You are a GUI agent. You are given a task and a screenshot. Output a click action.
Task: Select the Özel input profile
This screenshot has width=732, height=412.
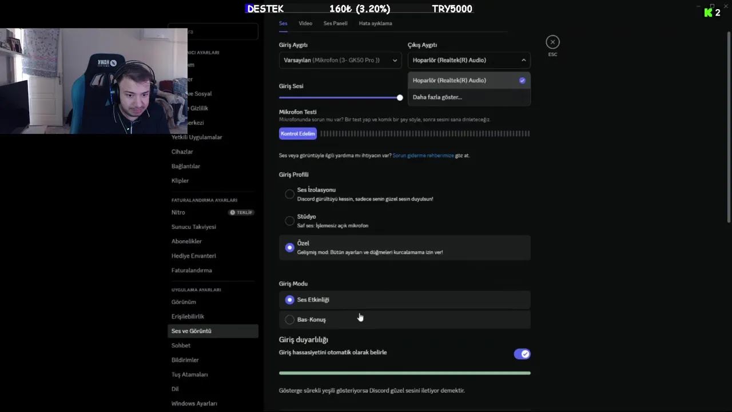tap(405, 248)
